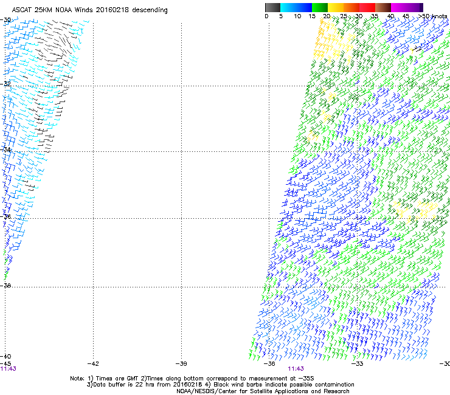Click the longitude label '-36' on bottom axis
450x395 pixels.
pyautogui.click(x=269, y=364)
